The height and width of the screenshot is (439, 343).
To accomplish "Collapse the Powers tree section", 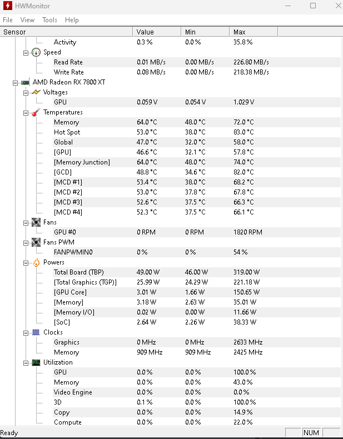I will click(26, 263).
